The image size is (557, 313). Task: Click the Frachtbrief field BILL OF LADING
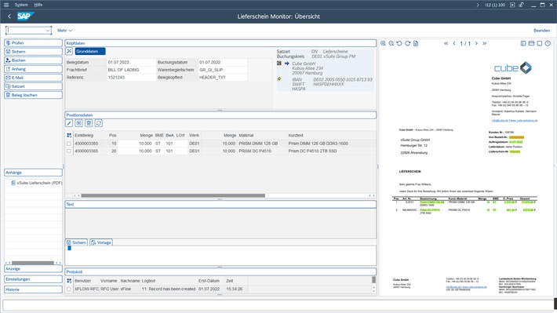coord(131,70)
